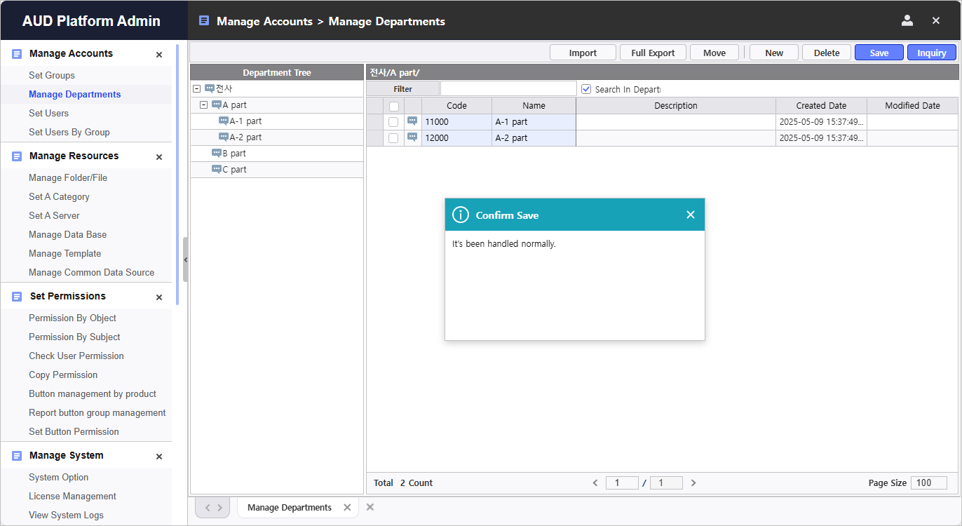Collapse the 전사 tree node

click(196, 89)
